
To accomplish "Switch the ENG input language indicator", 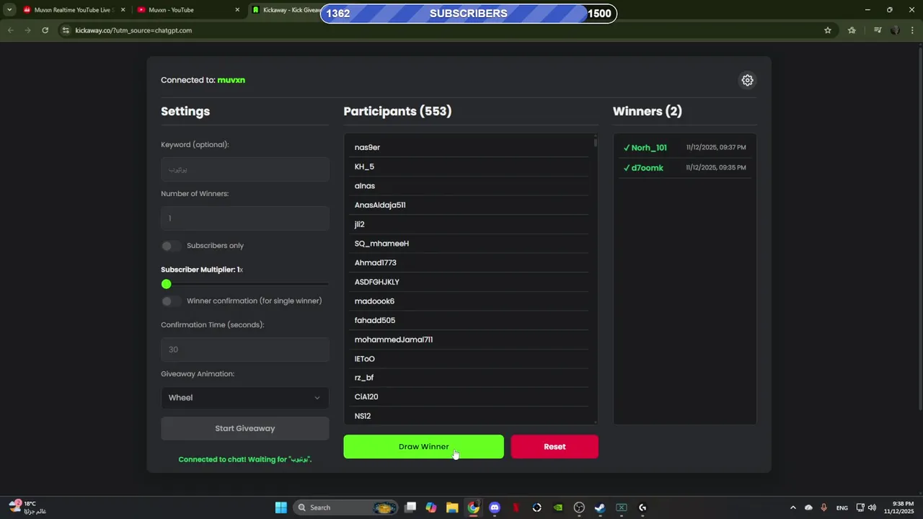I will (842, 507).
